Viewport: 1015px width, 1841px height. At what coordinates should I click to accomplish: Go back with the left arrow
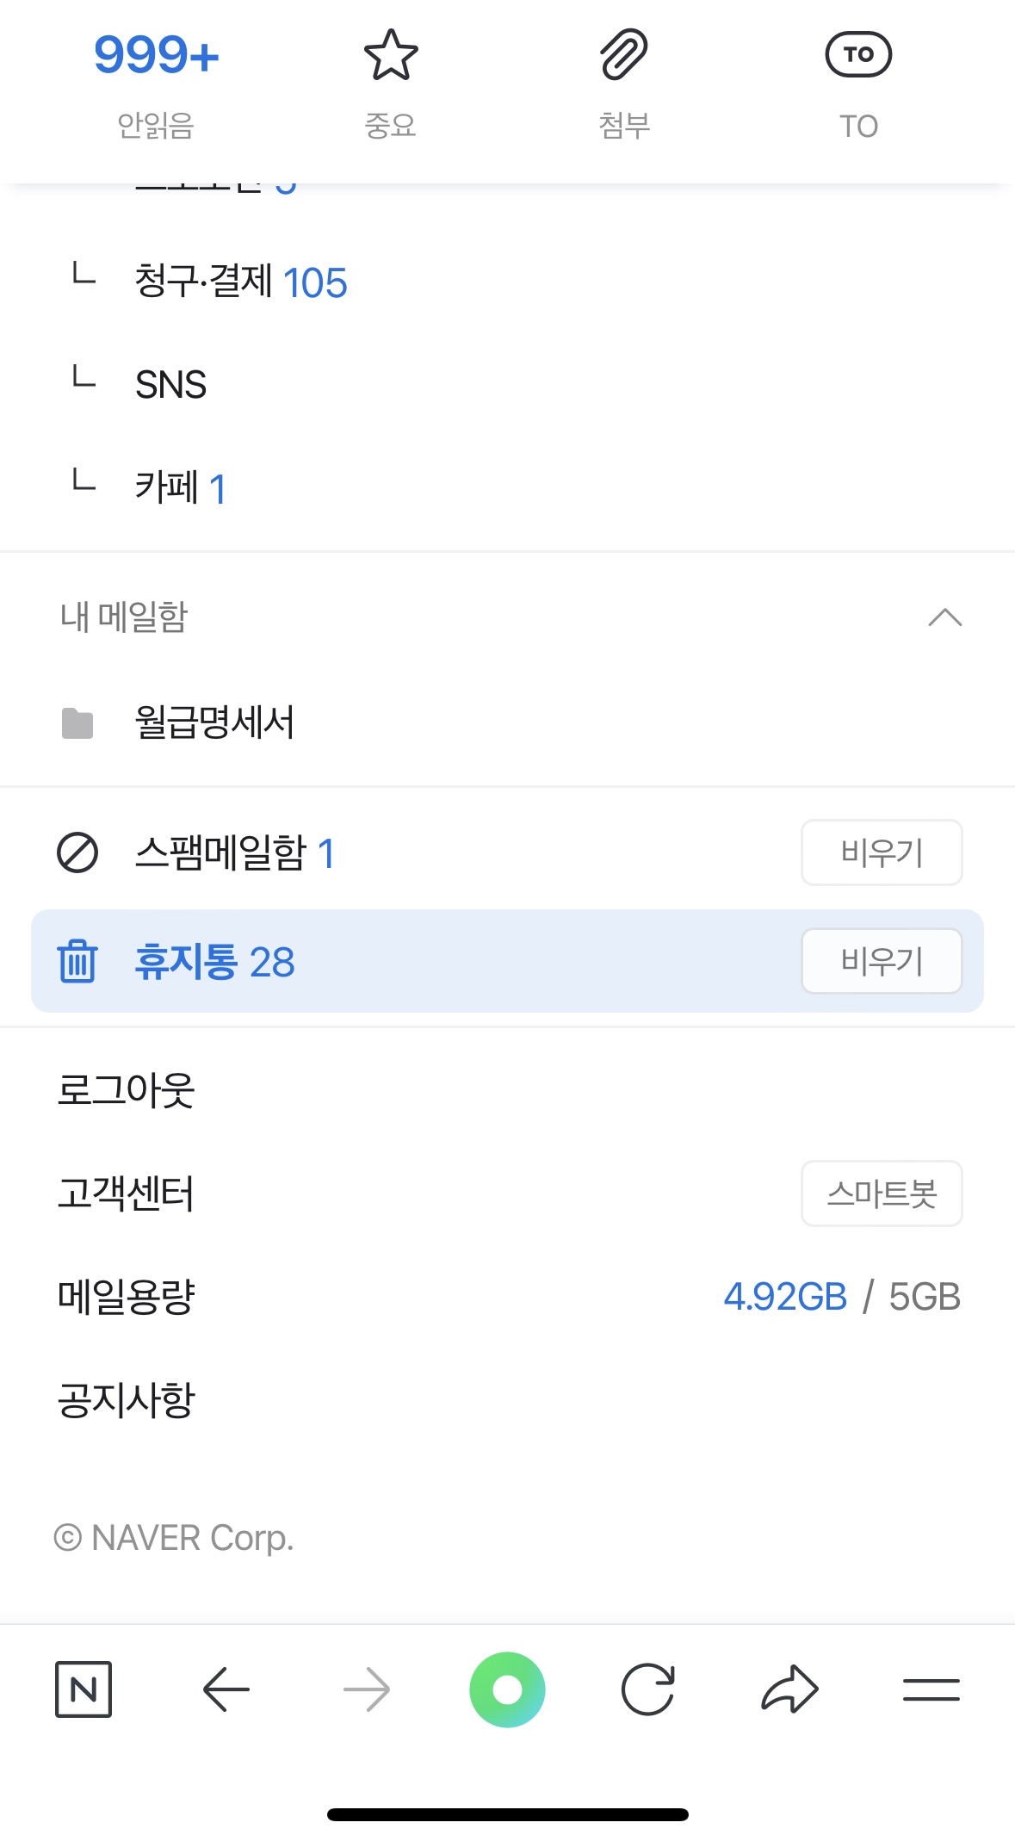click(226, 1689)
